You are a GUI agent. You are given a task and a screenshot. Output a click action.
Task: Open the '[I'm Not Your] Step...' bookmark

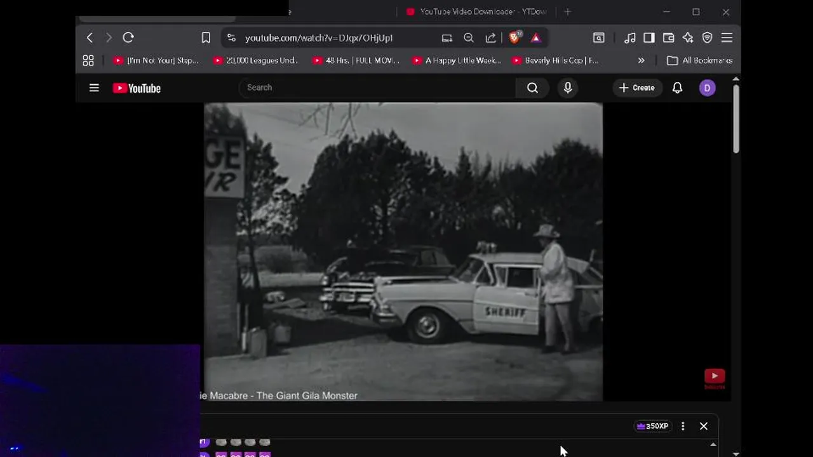click(x=156, y=60)
